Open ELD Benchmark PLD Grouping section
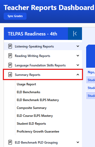Screen dimensions: 95x147 coord(43,142)
